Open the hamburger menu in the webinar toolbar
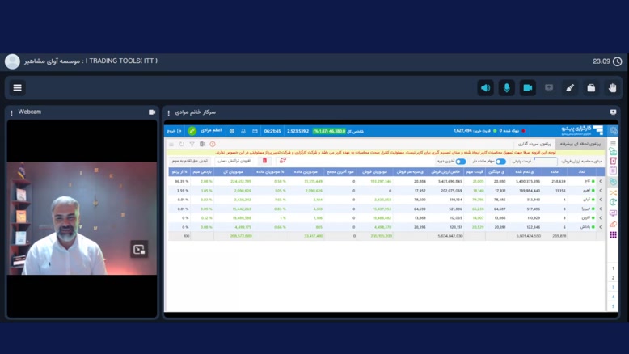629x354 pixels. point(17,87)
